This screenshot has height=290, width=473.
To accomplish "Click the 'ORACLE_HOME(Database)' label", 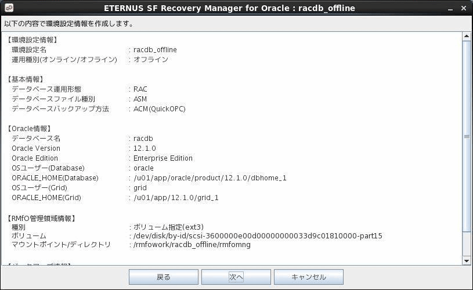I will coord(55,178).
